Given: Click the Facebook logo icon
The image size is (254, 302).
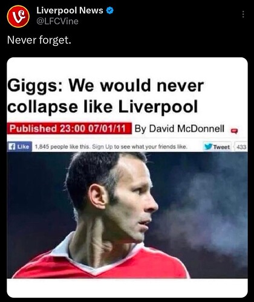Looking at the screenshot, I should tap(12, 147).
